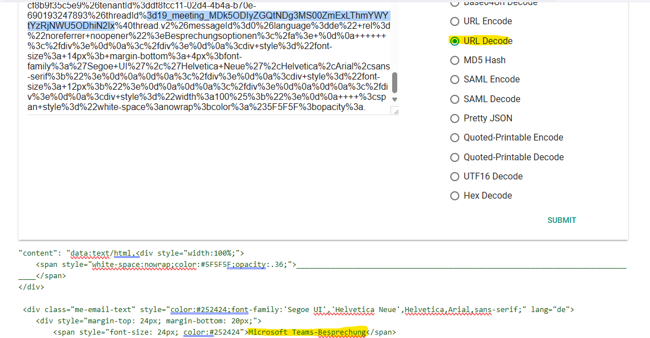650x338 pixels.
Task: Choose Hex Decode option
Action: coord(454,195)
